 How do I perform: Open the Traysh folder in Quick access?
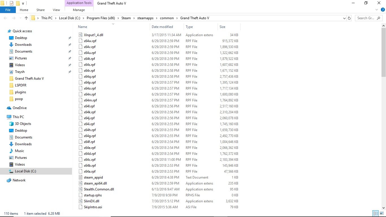coord(20,72)
